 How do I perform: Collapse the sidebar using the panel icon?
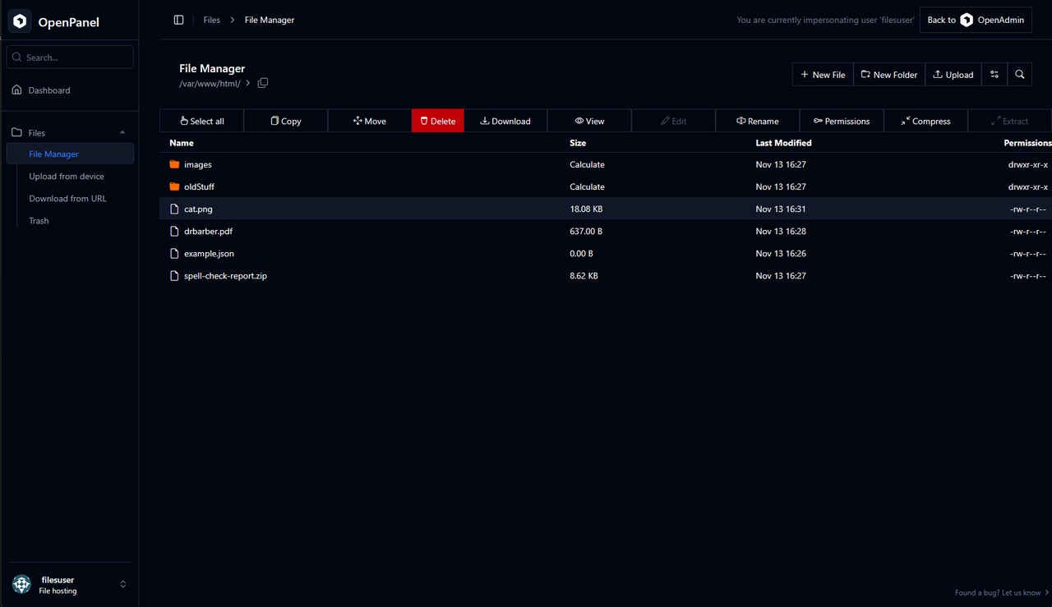(178, 19)
